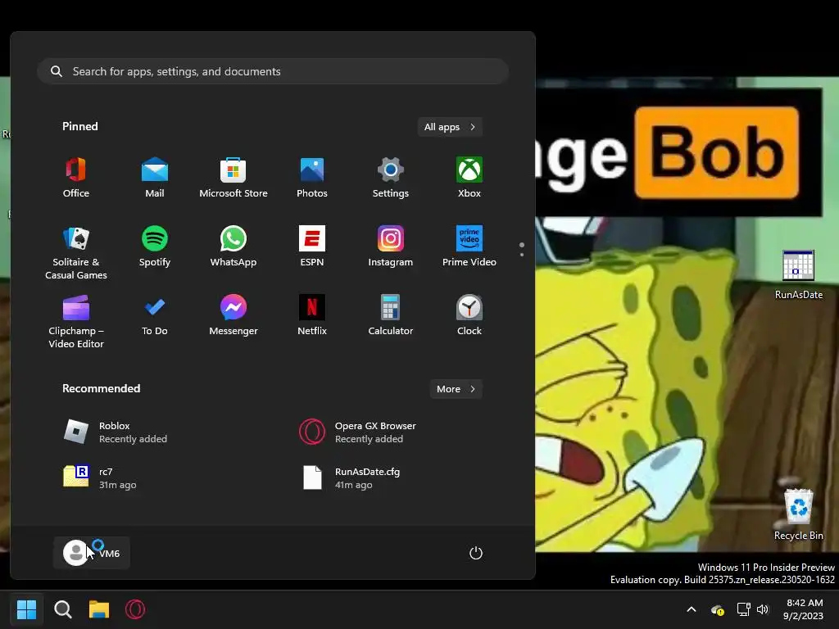Launch Spotify from pinned apps
The image size is (839, 629).
click(x=155, y=247)
